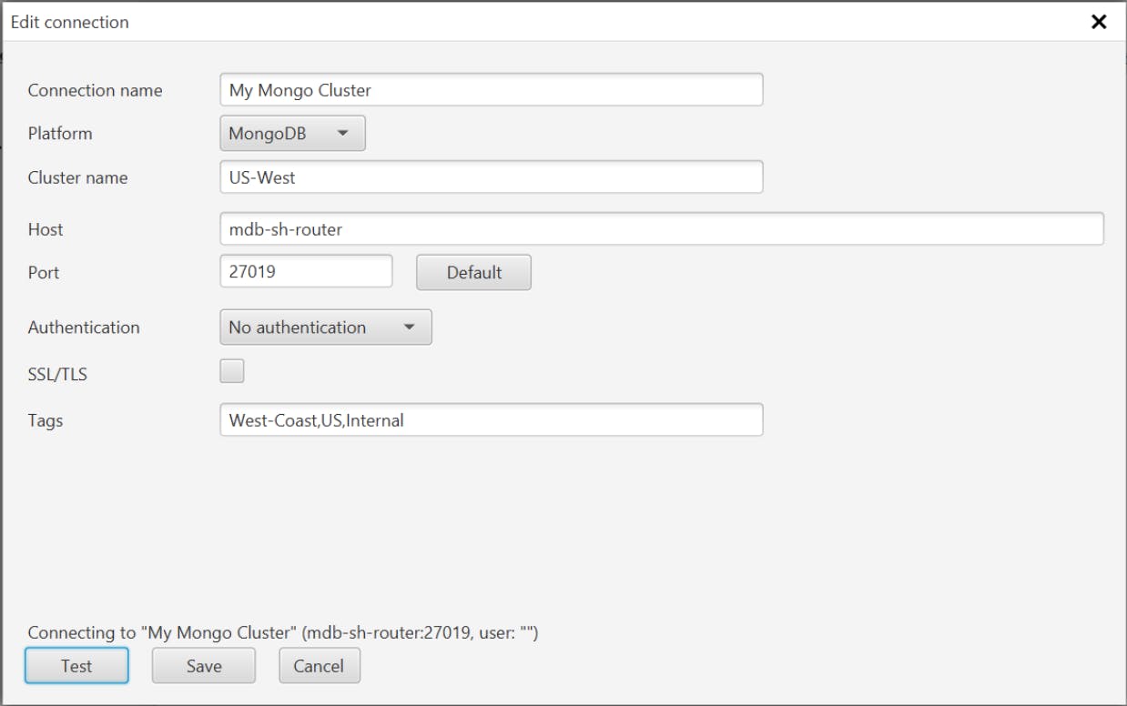Click the "Host" label text
This screenshot has height=706, width=1127.
tap(46, 229)
